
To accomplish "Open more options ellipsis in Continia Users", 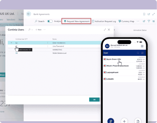I will [x=45, y=30].
